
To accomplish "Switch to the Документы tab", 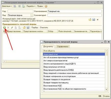I will [x=48, y=46].
